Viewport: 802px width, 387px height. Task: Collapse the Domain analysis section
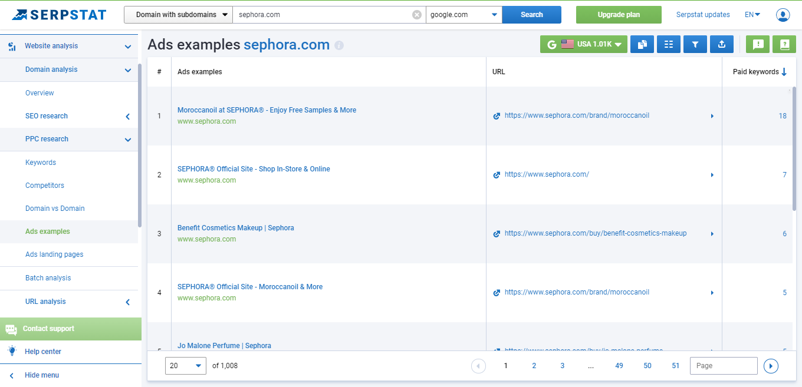128,70
